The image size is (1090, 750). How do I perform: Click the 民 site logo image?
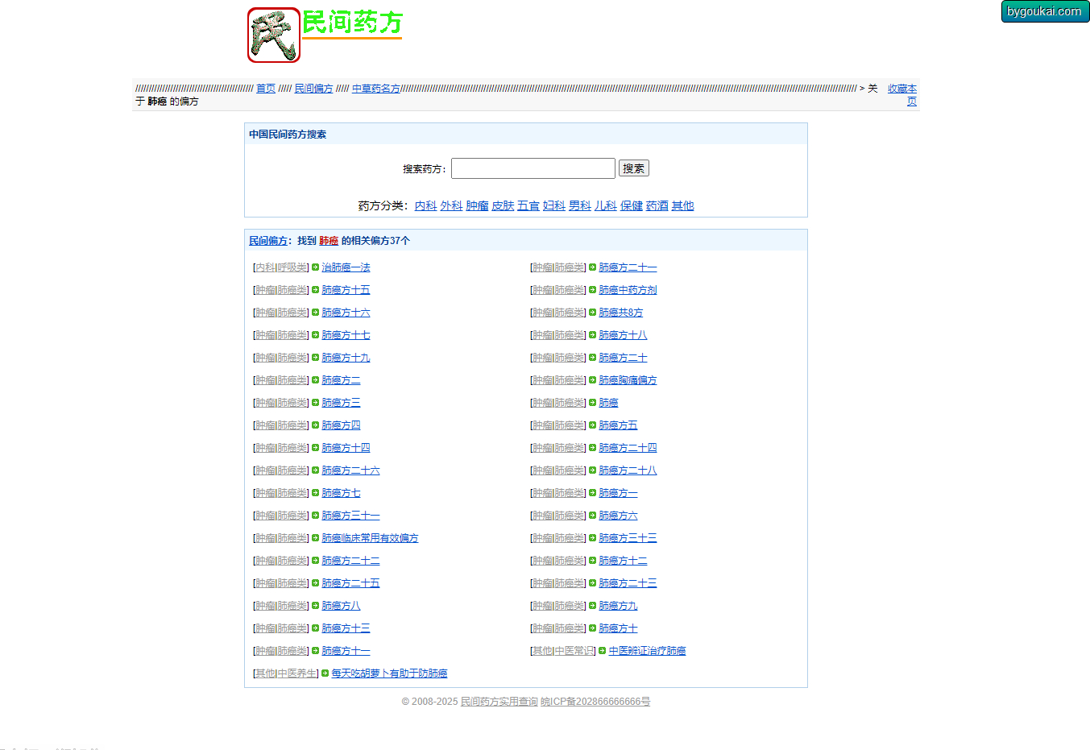(273, 35)
